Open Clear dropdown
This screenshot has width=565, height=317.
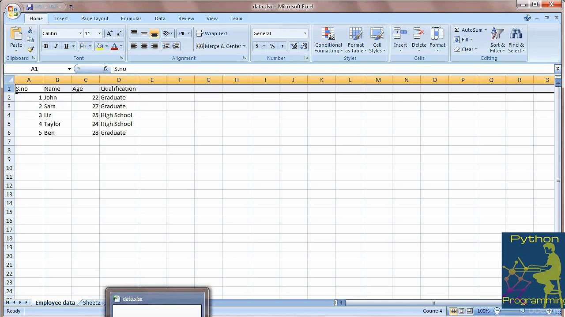[466, 49]
